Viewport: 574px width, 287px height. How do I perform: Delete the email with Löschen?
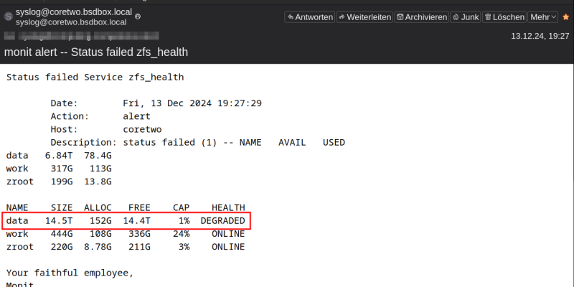point(504,17)
